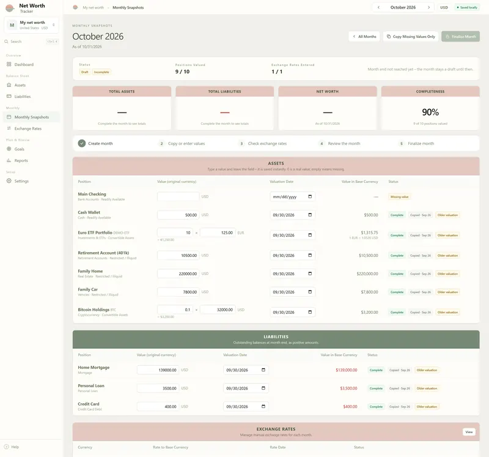Click the Personal Loan value field
The width and height of the screenshot is (489, 457).
(158, 388)
